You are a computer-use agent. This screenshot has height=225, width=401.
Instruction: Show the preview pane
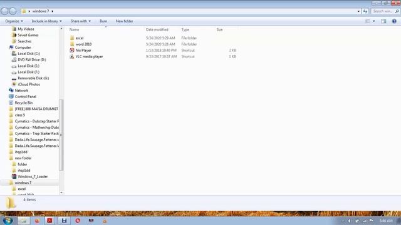click(383, 21)
